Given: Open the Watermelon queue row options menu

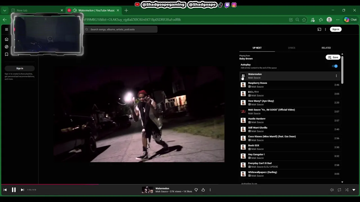Looking at the screenshot, I should pyautogui.click(x=336, y=76).
